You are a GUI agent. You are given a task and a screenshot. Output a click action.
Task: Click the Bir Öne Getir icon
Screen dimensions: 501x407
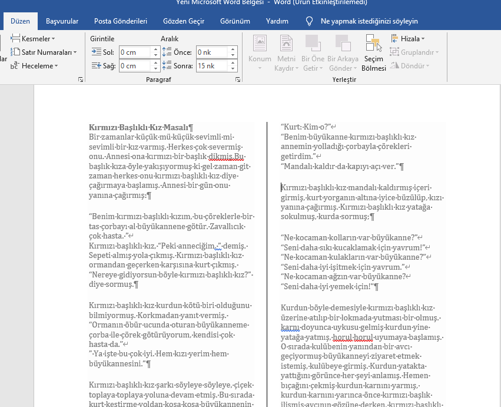313,44
